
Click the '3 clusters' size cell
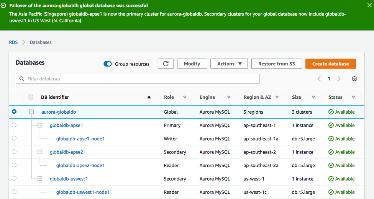click(302, 112)
